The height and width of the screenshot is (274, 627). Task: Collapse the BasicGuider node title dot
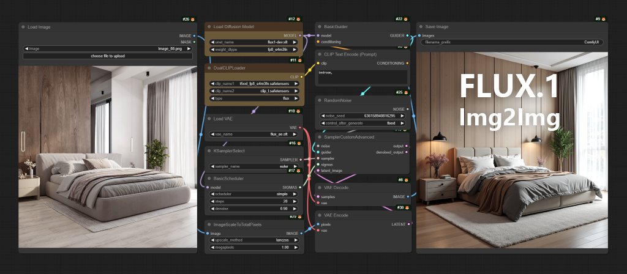319,27
